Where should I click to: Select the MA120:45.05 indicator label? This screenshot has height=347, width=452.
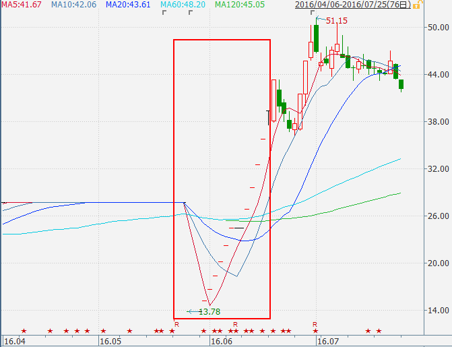239,5
